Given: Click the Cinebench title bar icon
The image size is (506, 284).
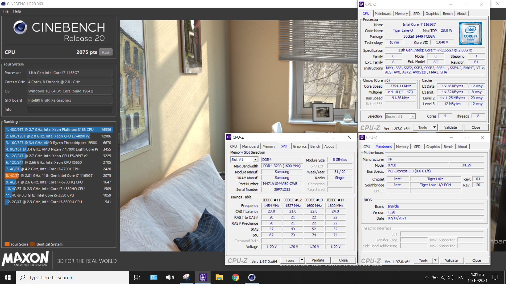Looking at the screenshot, I should [x=3, y=4].
